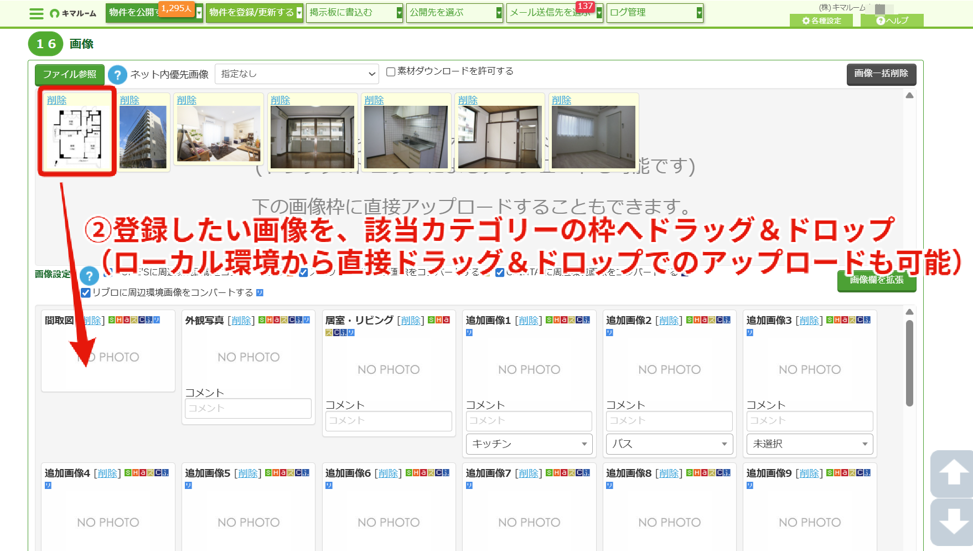Click リ portal icon in 追加画像3 card
Image resolution: width=973 pixels, height=551 pixels.
tap(750, 333)
